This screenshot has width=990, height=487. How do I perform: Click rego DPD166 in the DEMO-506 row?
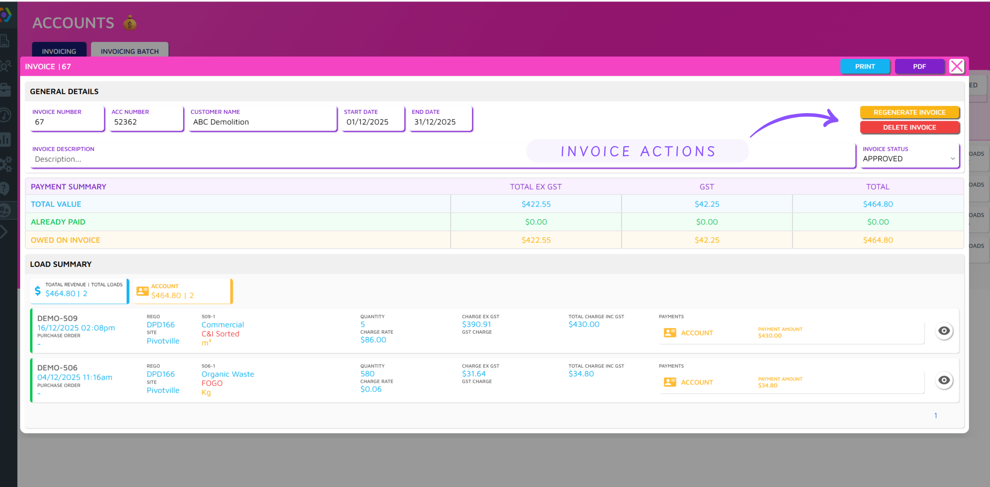[160, 374]
